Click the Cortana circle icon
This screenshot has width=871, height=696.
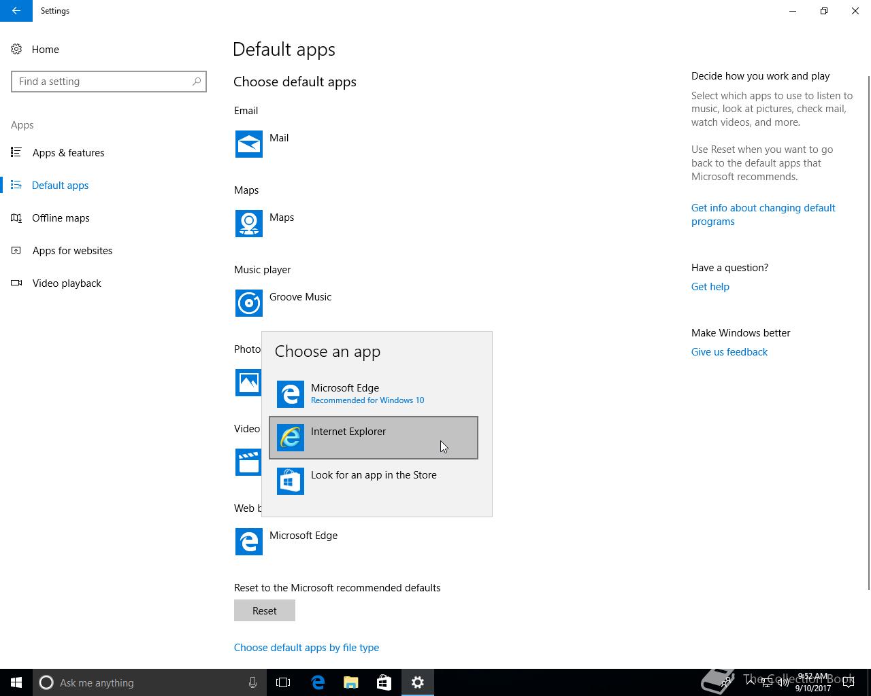(46, 682)
